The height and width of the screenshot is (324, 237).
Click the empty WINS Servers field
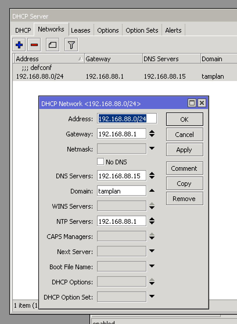[x=122, y=206]
